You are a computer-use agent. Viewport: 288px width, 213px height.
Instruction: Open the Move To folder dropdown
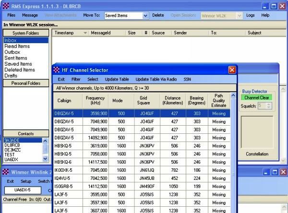pos(145,15)
